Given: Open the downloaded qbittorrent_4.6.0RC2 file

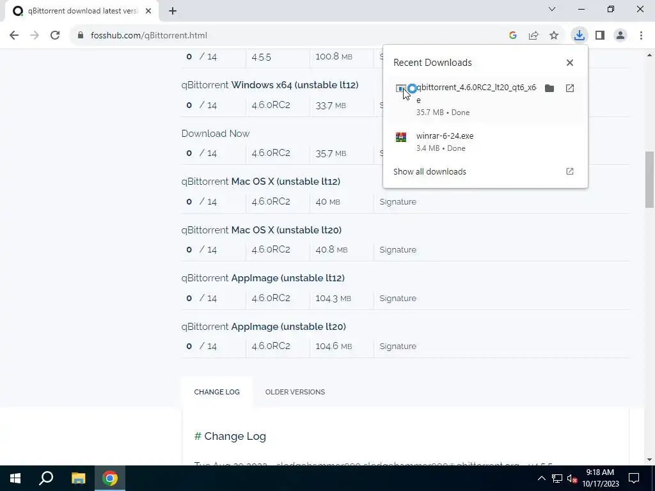Looking at the screenshot, I should click(476, 93).
